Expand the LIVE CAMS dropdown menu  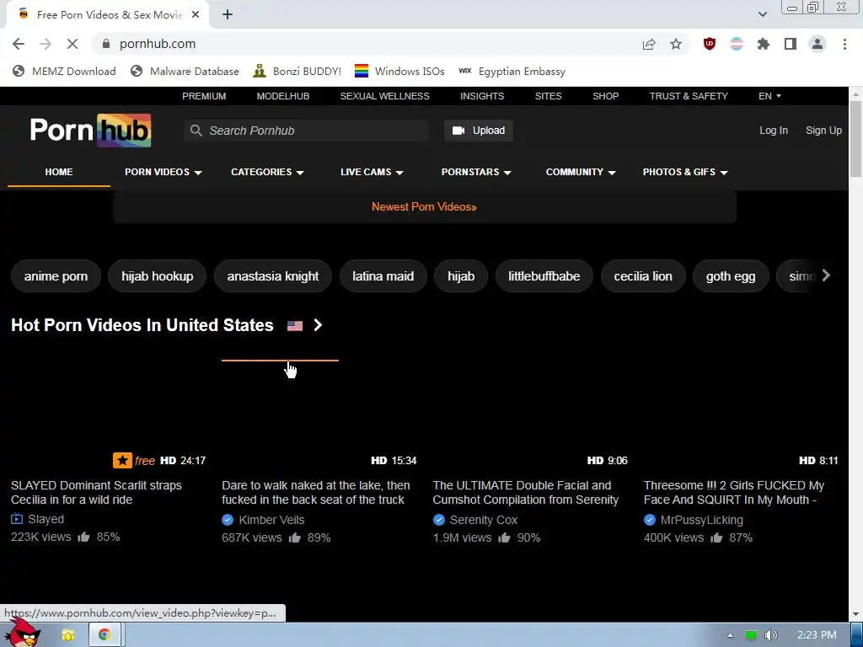pyautogui.click(x=372, y=172)
